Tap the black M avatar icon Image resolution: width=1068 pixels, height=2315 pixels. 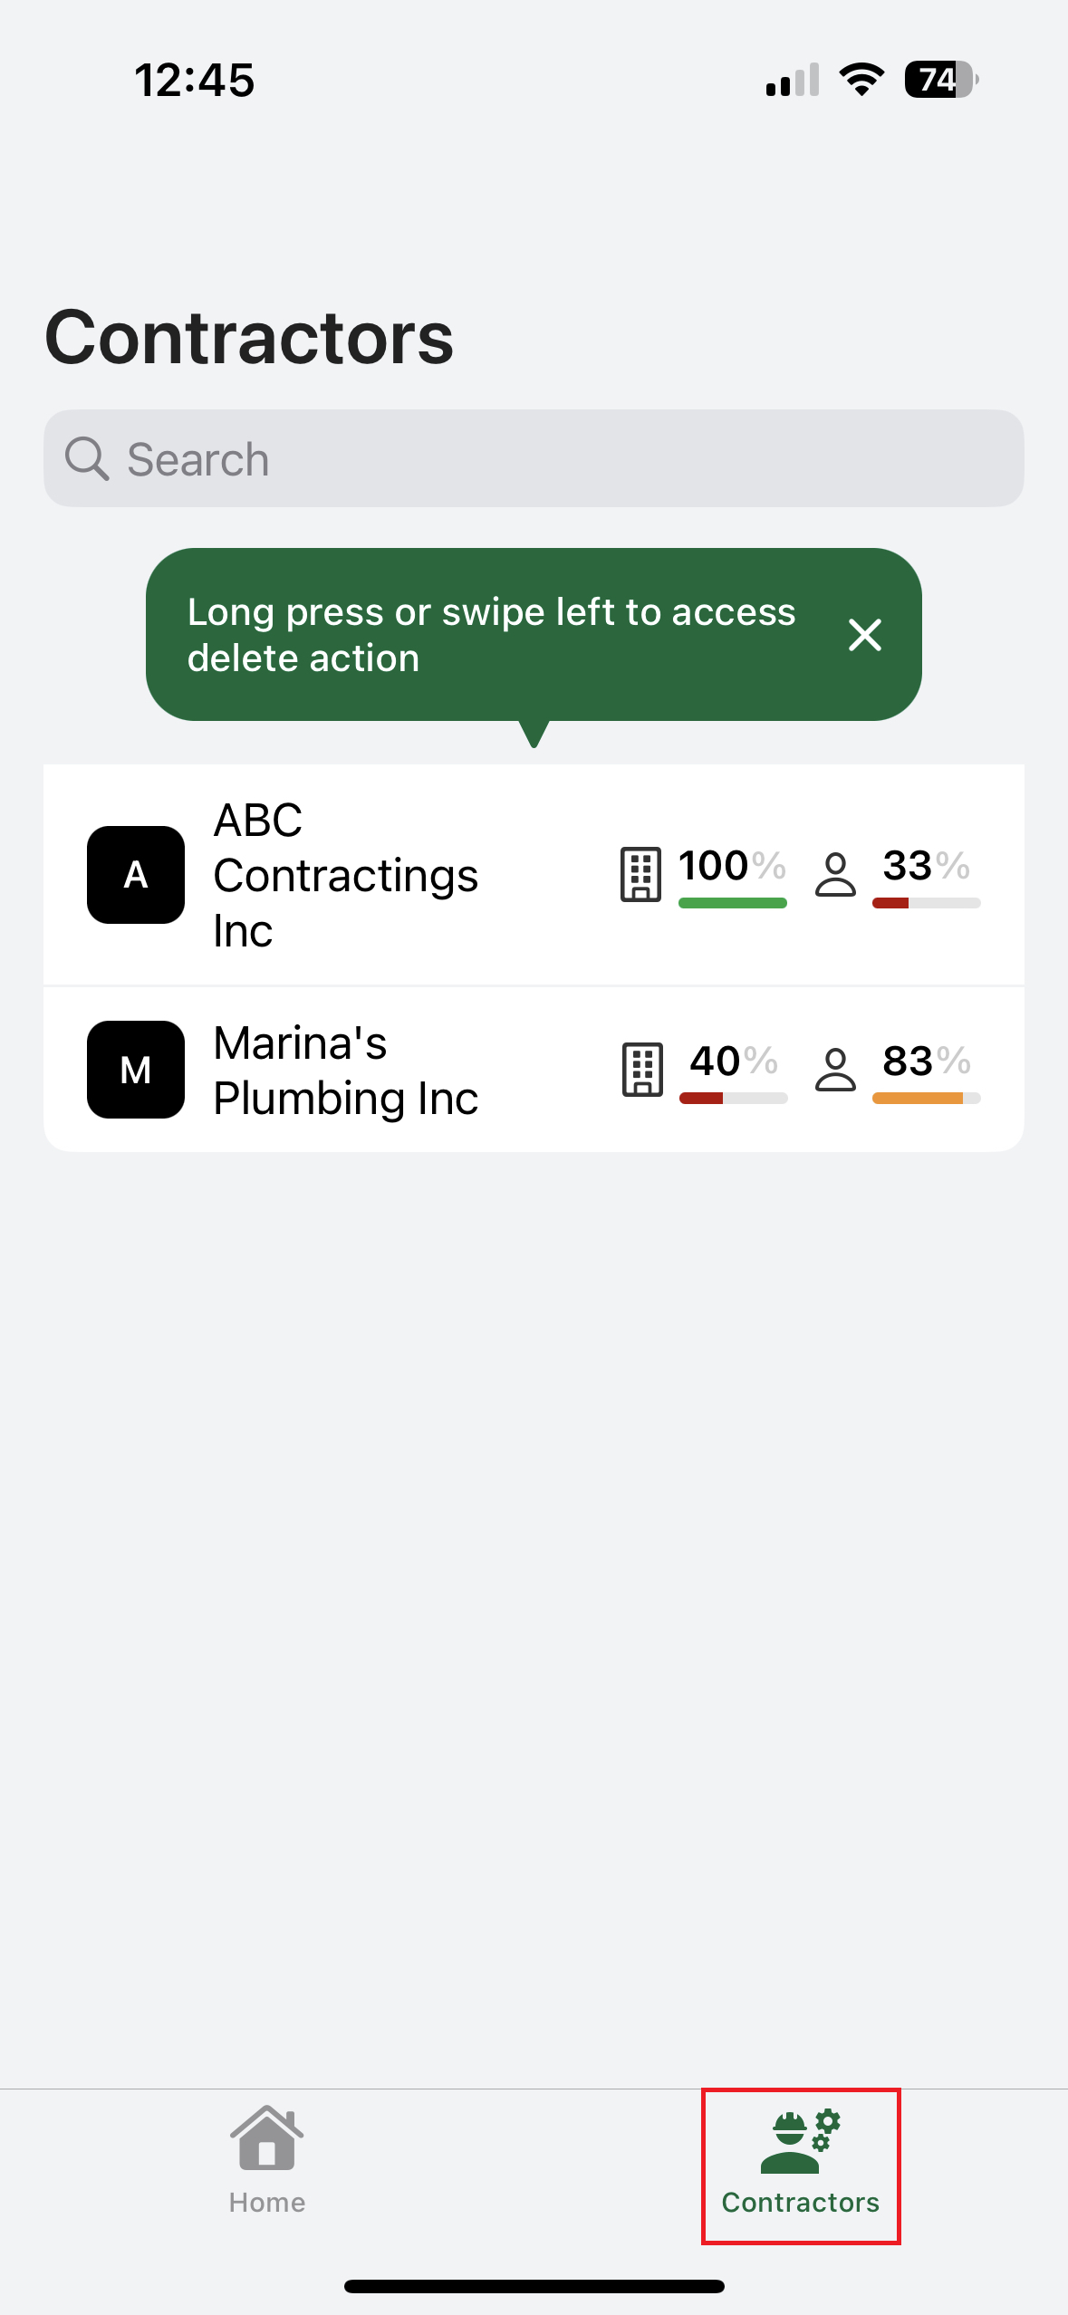(x=136, y=1070)
